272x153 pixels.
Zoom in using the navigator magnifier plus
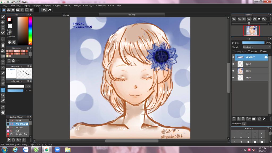click(239, 19)
